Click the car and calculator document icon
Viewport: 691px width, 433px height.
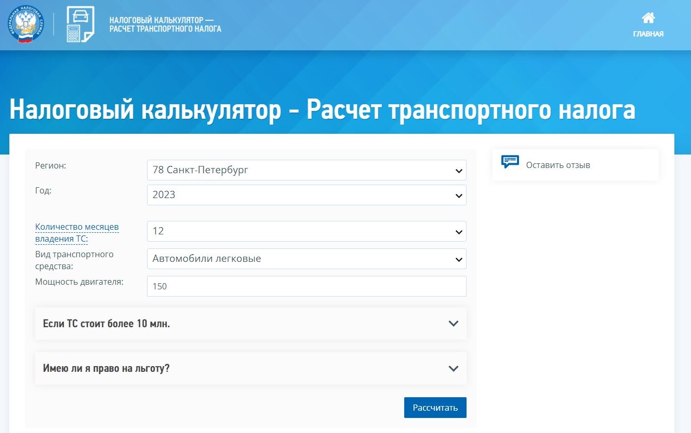coord(81,24)
